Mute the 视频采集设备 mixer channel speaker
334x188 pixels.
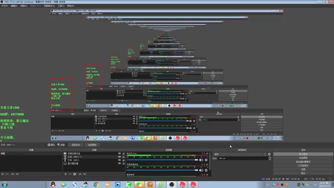(x=201, y=170)
